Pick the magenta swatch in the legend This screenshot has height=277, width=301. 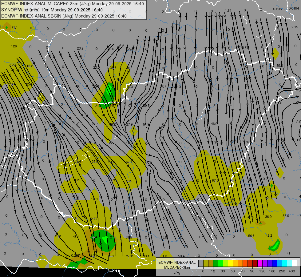coord(260,263)
